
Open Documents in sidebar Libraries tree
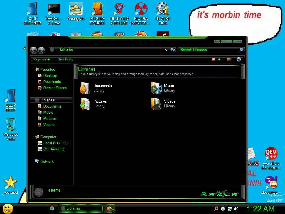50,106
